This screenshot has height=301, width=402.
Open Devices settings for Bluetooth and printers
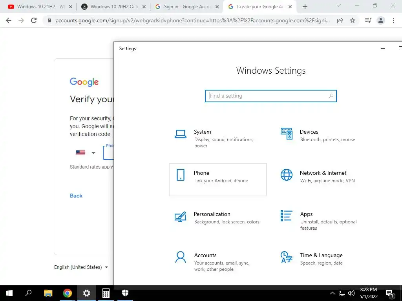click(323, 138)
